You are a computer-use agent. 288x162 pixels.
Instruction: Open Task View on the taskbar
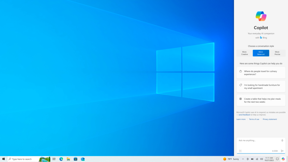(54, 159)
